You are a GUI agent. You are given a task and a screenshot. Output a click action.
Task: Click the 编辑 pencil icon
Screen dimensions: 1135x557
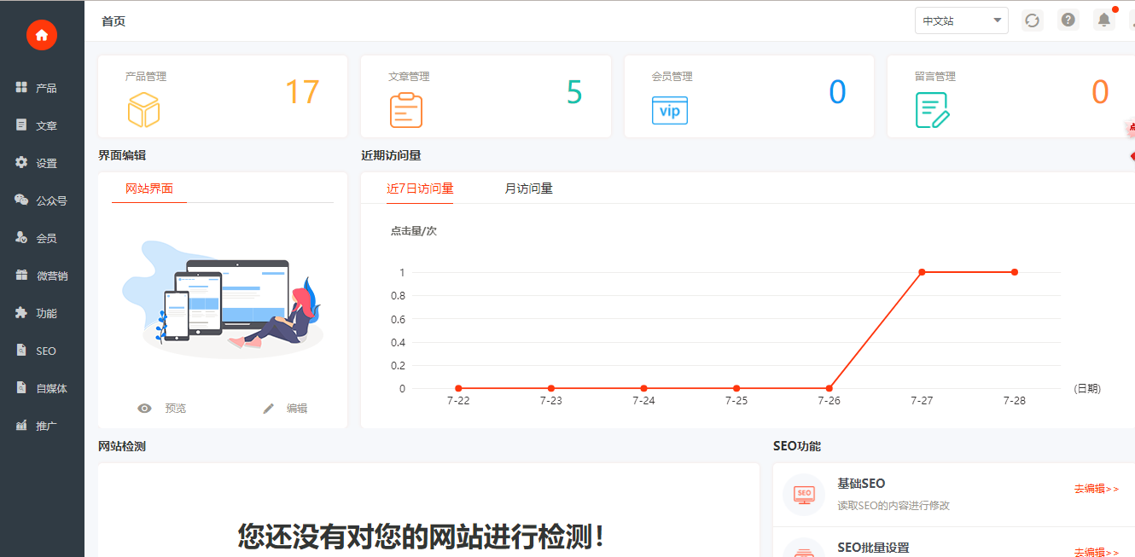(269, 409)
